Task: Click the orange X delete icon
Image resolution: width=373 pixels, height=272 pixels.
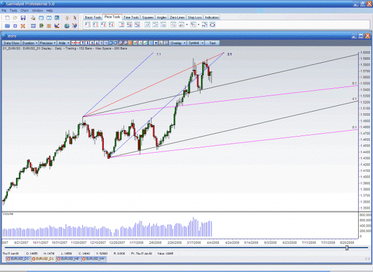Action: (23, 26)
